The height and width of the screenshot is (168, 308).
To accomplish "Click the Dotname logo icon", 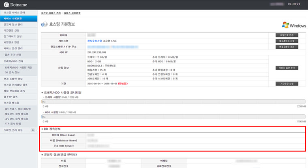I will point(7,5).
